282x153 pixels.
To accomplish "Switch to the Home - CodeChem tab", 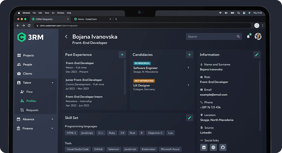I will (87, 19).
